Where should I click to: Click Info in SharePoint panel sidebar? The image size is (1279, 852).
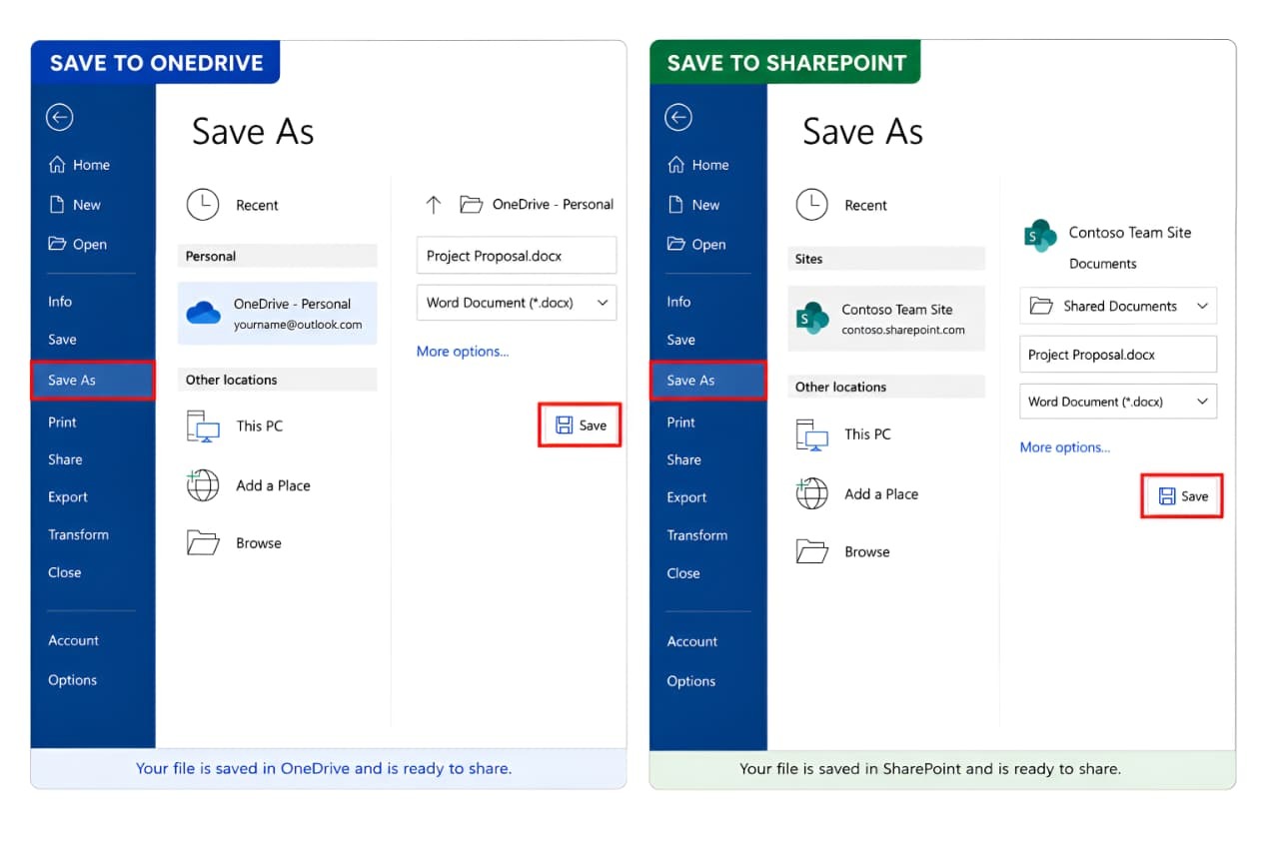coord(678,301)
